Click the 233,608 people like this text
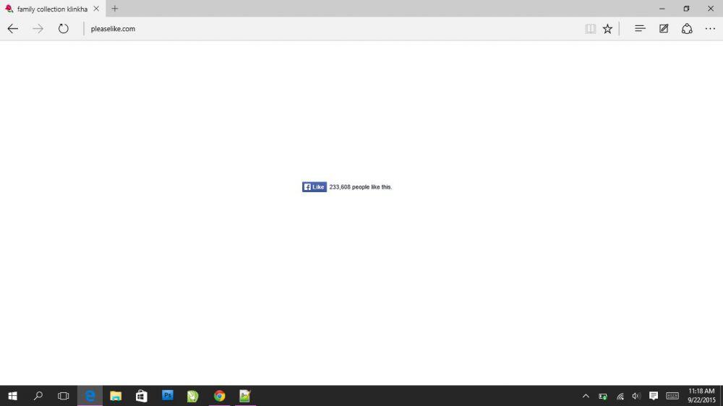Screen dimensions: 723x406 click(361, 187)
